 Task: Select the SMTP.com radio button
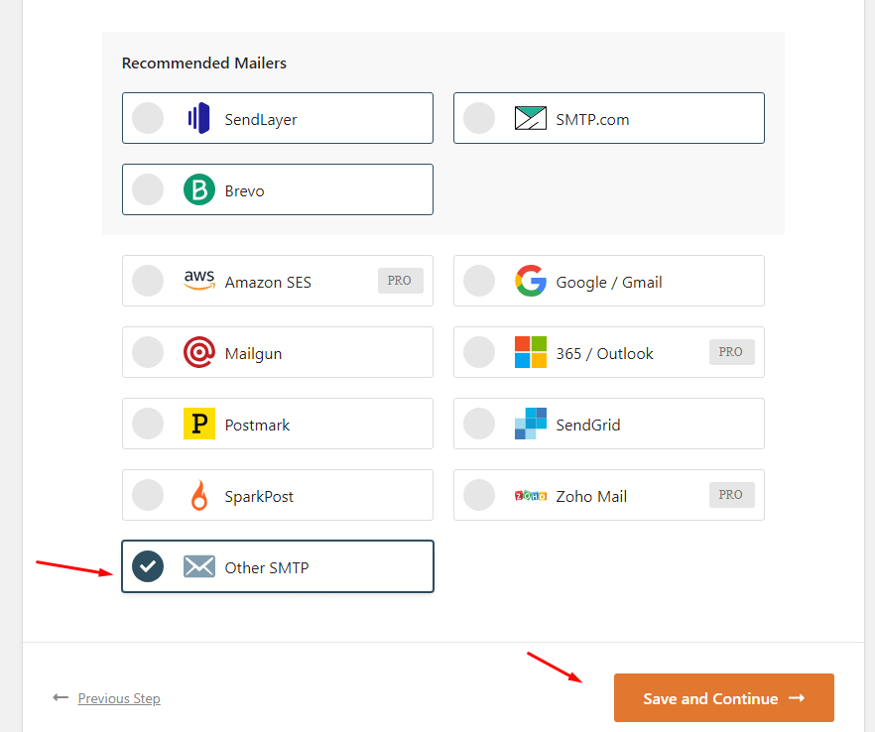(479, 118)
